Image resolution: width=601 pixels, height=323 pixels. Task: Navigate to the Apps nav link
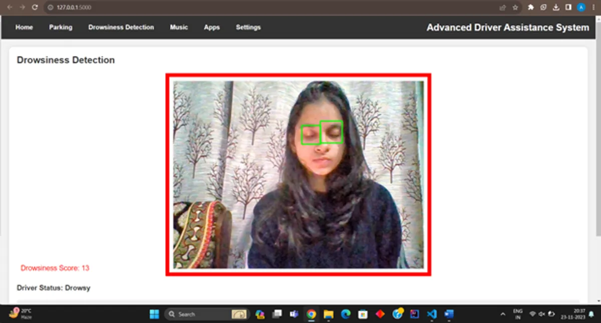[212, 27]
